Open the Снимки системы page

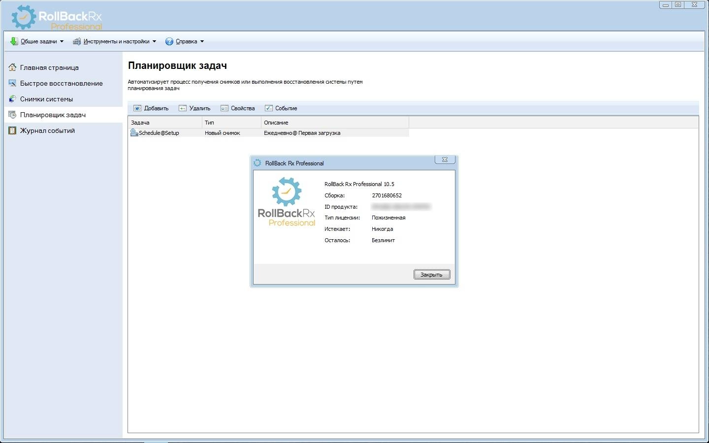[x=46, y=99]
